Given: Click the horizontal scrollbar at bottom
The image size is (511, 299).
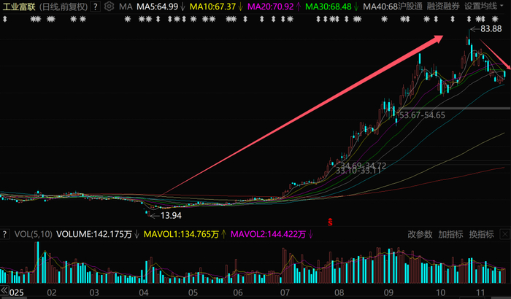Looking at the screenshot, I should [x=255, y=298].
